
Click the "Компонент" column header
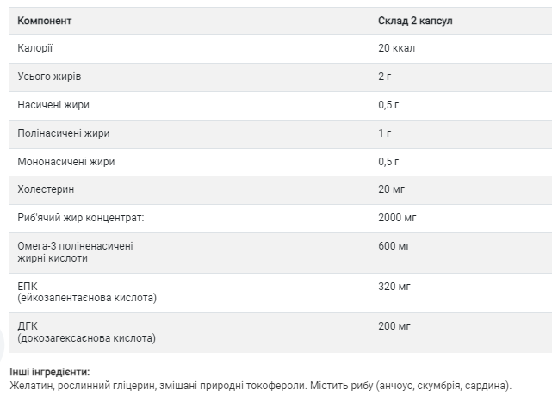coord(46,20)
